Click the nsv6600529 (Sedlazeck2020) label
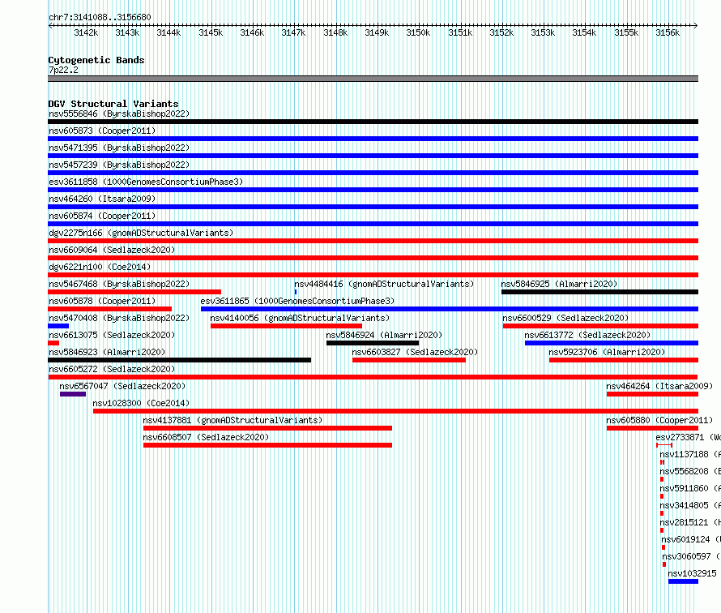Screen dimensions: 721x613 pos(565,318)
